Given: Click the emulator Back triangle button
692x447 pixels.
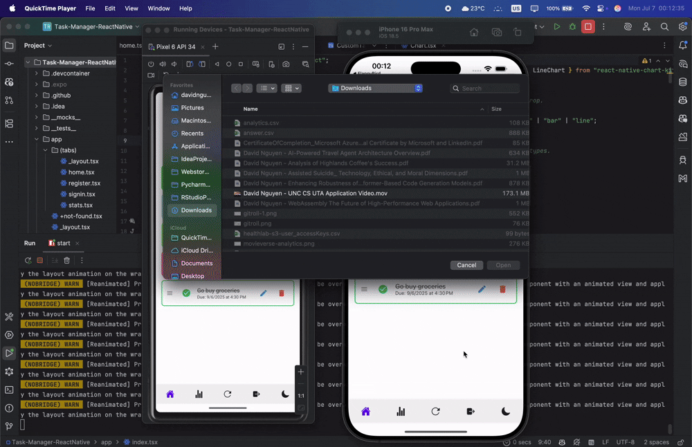Looking at the screenshot, I should coord(217,64).
